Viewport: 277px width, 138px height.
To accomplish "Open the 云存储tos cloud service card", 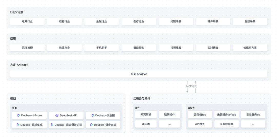I will tap(200, 114).
